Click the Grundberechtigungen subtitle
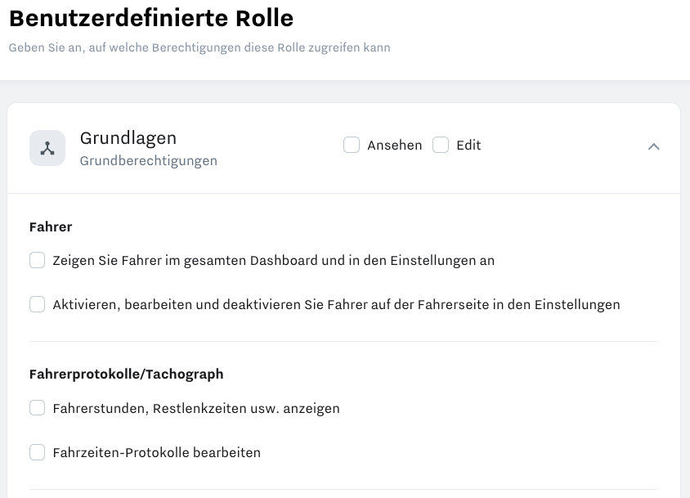Image resolution: width=690 pixels, height=498 pixels. [x=148, y=161]
